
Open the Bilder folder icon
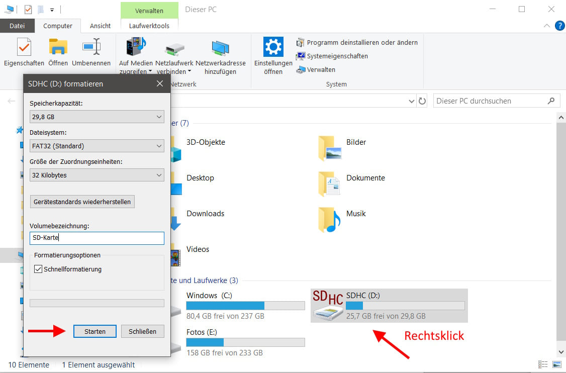click(x=329, y=148)
